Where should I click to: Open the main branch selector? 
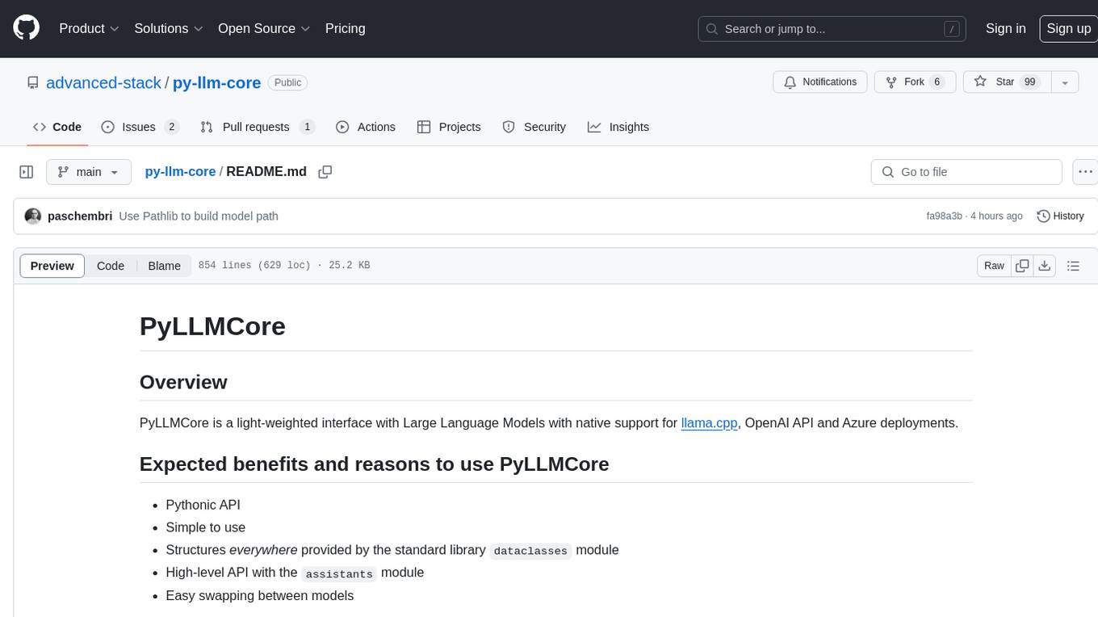[89, 172]
